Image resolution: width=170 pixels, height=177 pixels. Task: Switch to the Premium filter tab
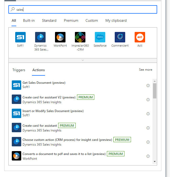tap(71, 20)
